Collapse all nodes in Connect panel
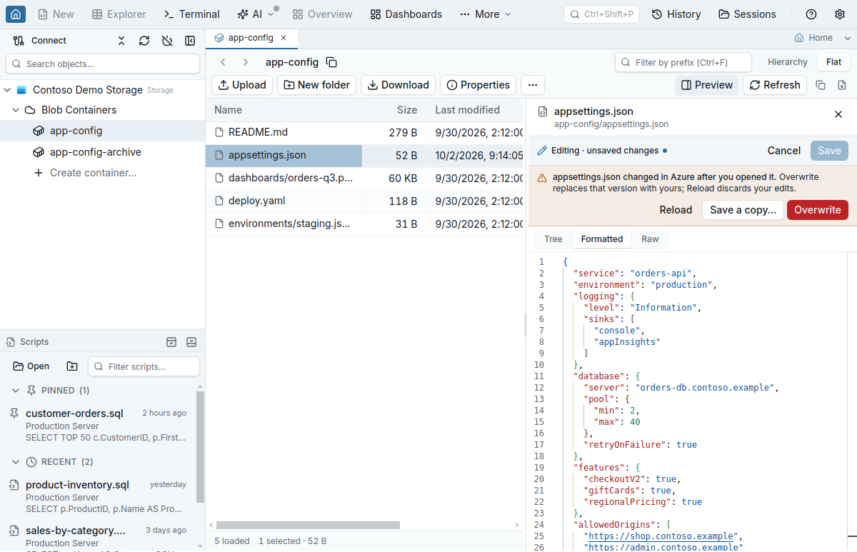This screenshot has width=857, height=552. click(121, 41)
